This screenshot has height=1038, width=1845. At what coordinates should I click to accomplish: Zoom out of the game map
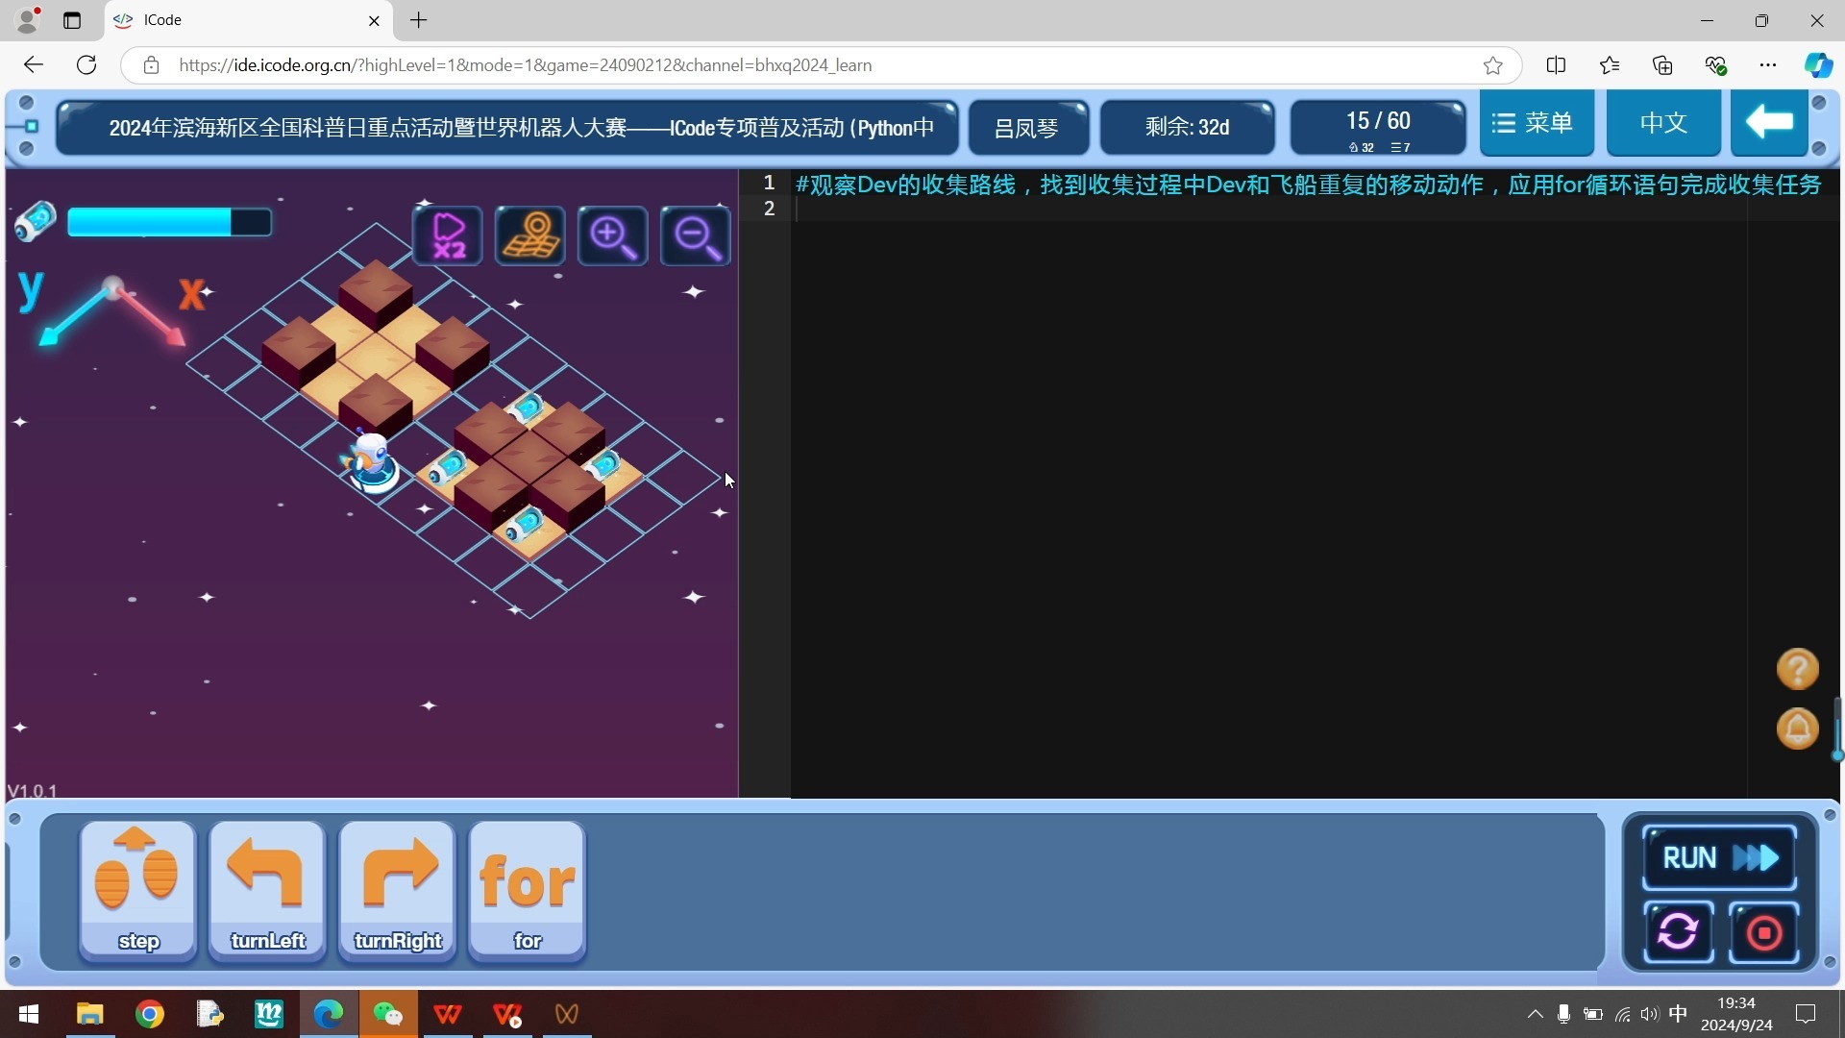click(696, 235)
